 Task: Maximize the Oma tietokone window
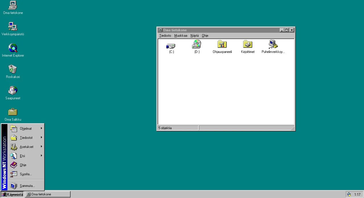coord(286,30)
